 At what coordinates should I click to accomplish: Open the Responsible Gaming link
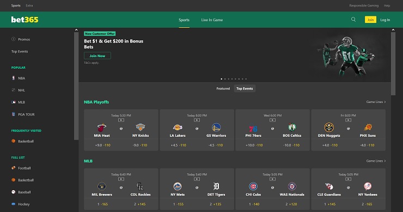click(364, 5)
